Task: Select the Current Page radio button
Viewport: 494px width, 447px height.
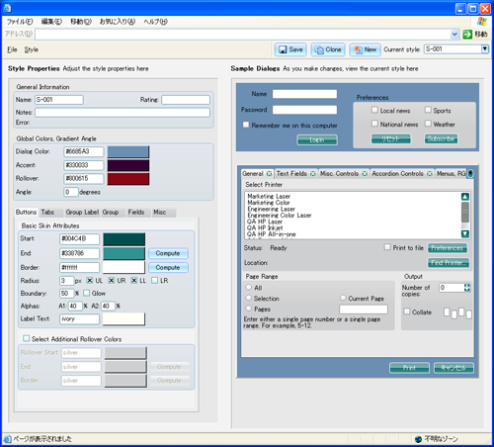Action: coord(343,298)
